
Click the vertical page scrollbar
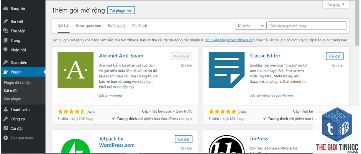[357, 23]
